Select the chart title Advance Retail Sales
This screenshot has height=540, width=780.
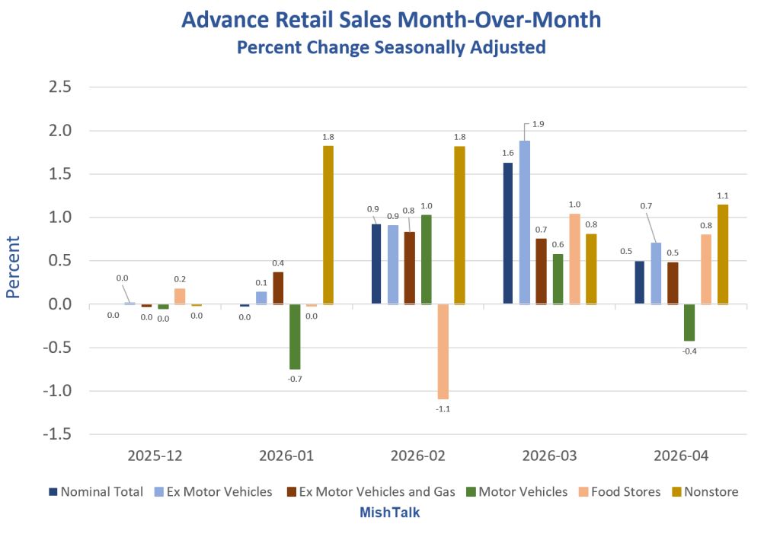pos(391,20)
